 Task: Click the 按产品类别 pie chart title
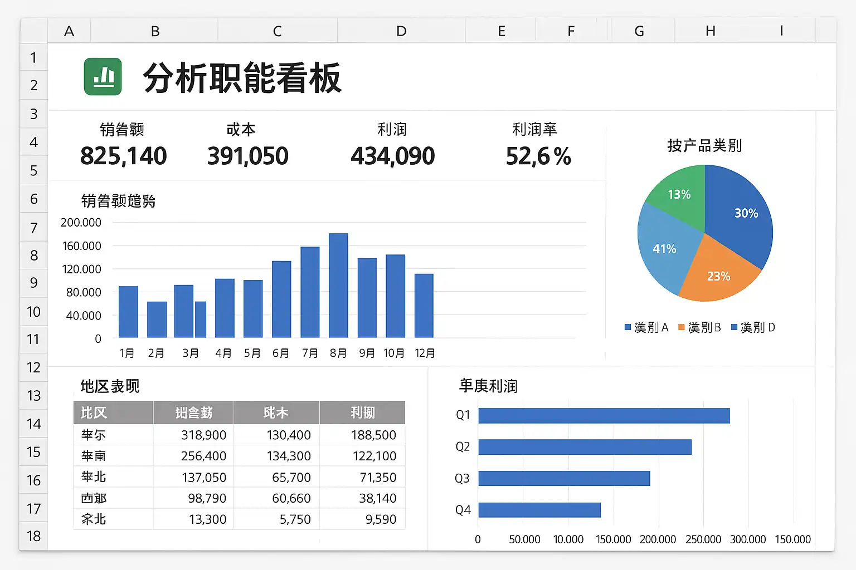click(704, 146)
